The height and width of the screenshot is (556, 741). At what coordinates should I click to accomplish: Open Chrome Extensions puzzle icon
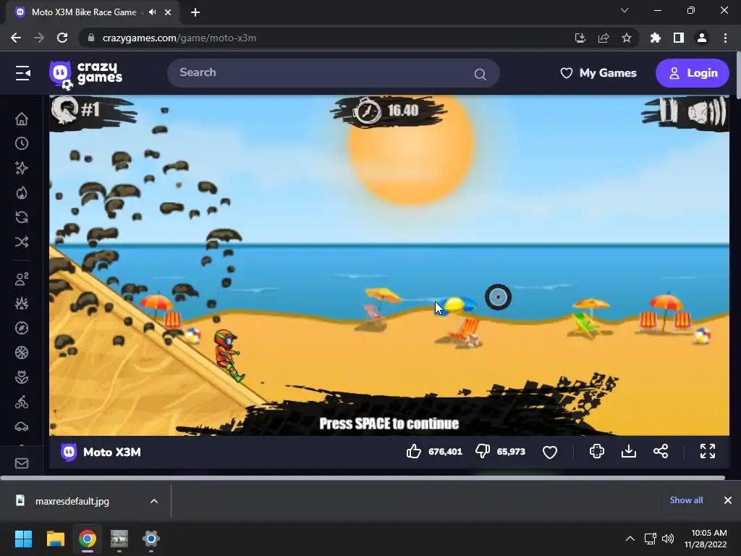pyautogui.click(x=656, y=38)
